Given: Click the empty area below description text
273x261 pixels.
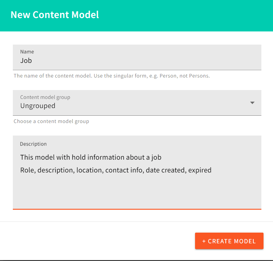Looking at the screenshot, I should click(x=137, y=192).
